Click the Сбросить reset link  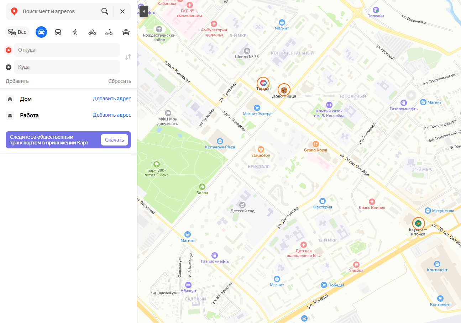pyautogui.click(x=120, y=81)
